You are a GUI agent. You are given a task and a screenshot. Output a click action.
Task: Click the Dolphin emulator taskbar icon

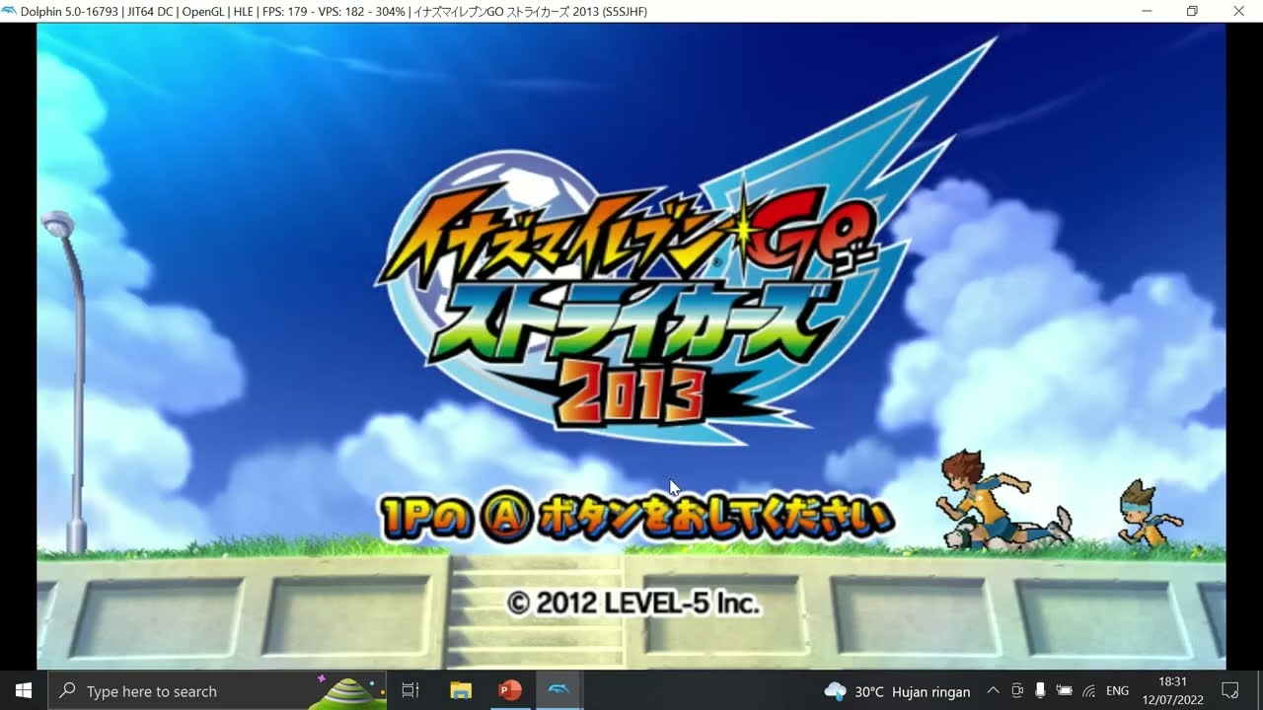coord(558,690)
